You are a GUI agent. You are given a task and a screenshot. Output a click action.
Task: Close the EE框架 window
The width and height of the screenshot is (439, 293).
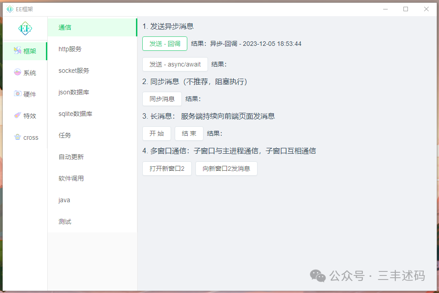tap(426, 9)
